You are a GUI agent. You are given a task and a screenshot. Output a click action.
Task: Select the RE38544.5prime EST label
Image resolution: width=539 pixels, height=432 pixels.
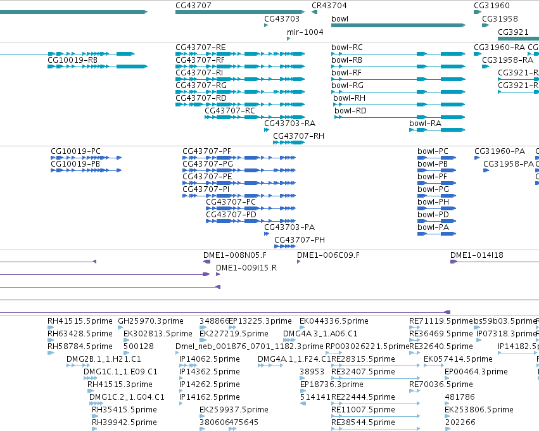(x=363, y=422)
